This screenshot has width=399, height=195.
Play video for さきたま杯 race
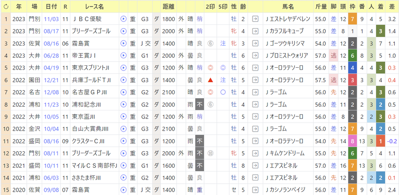click(123, 178)
